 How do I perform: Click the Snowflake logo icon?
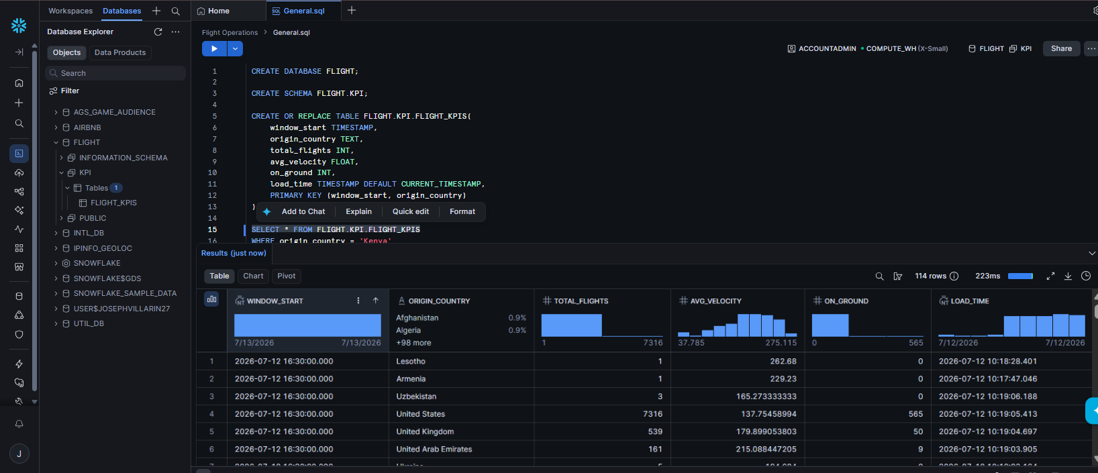19,25
